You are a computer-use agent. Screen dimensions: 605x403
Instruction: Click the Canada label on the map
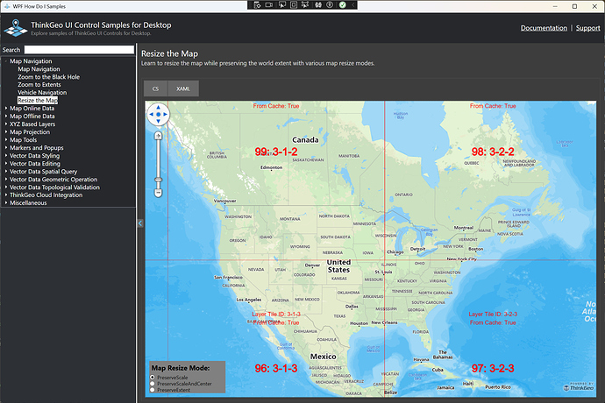305,140
